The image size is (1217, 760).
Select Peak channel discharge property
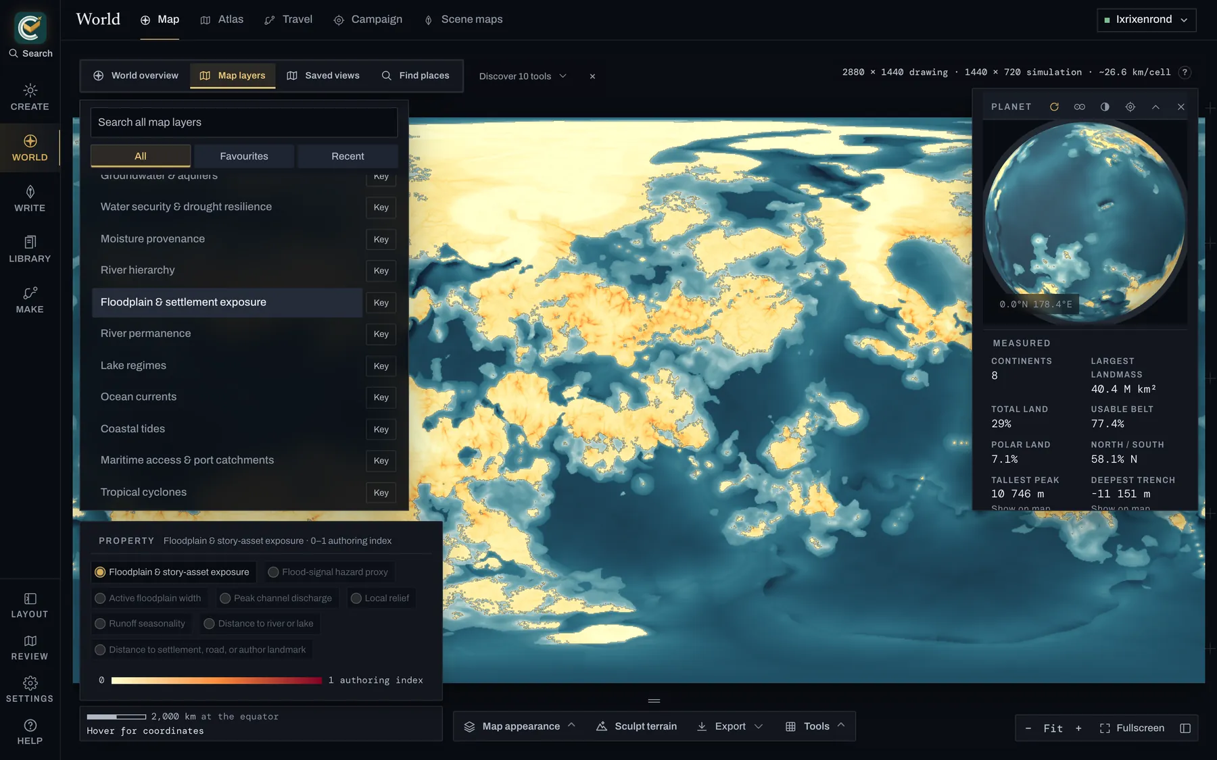[277, 599]
